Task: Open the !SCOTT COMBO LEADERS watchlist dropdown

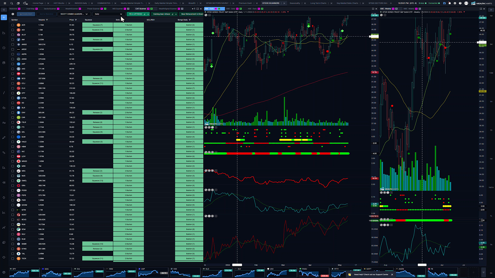Action: coord(74,14)
